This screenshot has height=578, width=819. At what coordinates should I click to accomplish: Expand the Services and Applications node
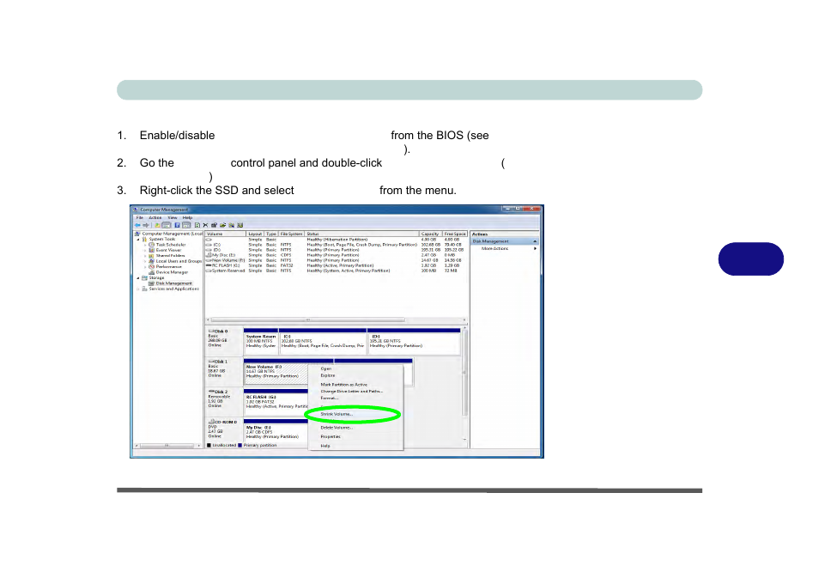(138, 289)
